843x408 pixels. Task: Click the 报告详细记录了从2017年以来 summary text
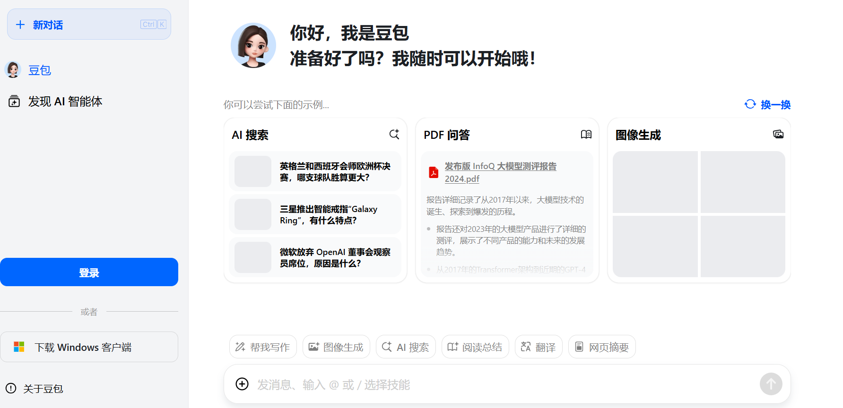click(505, 205)
